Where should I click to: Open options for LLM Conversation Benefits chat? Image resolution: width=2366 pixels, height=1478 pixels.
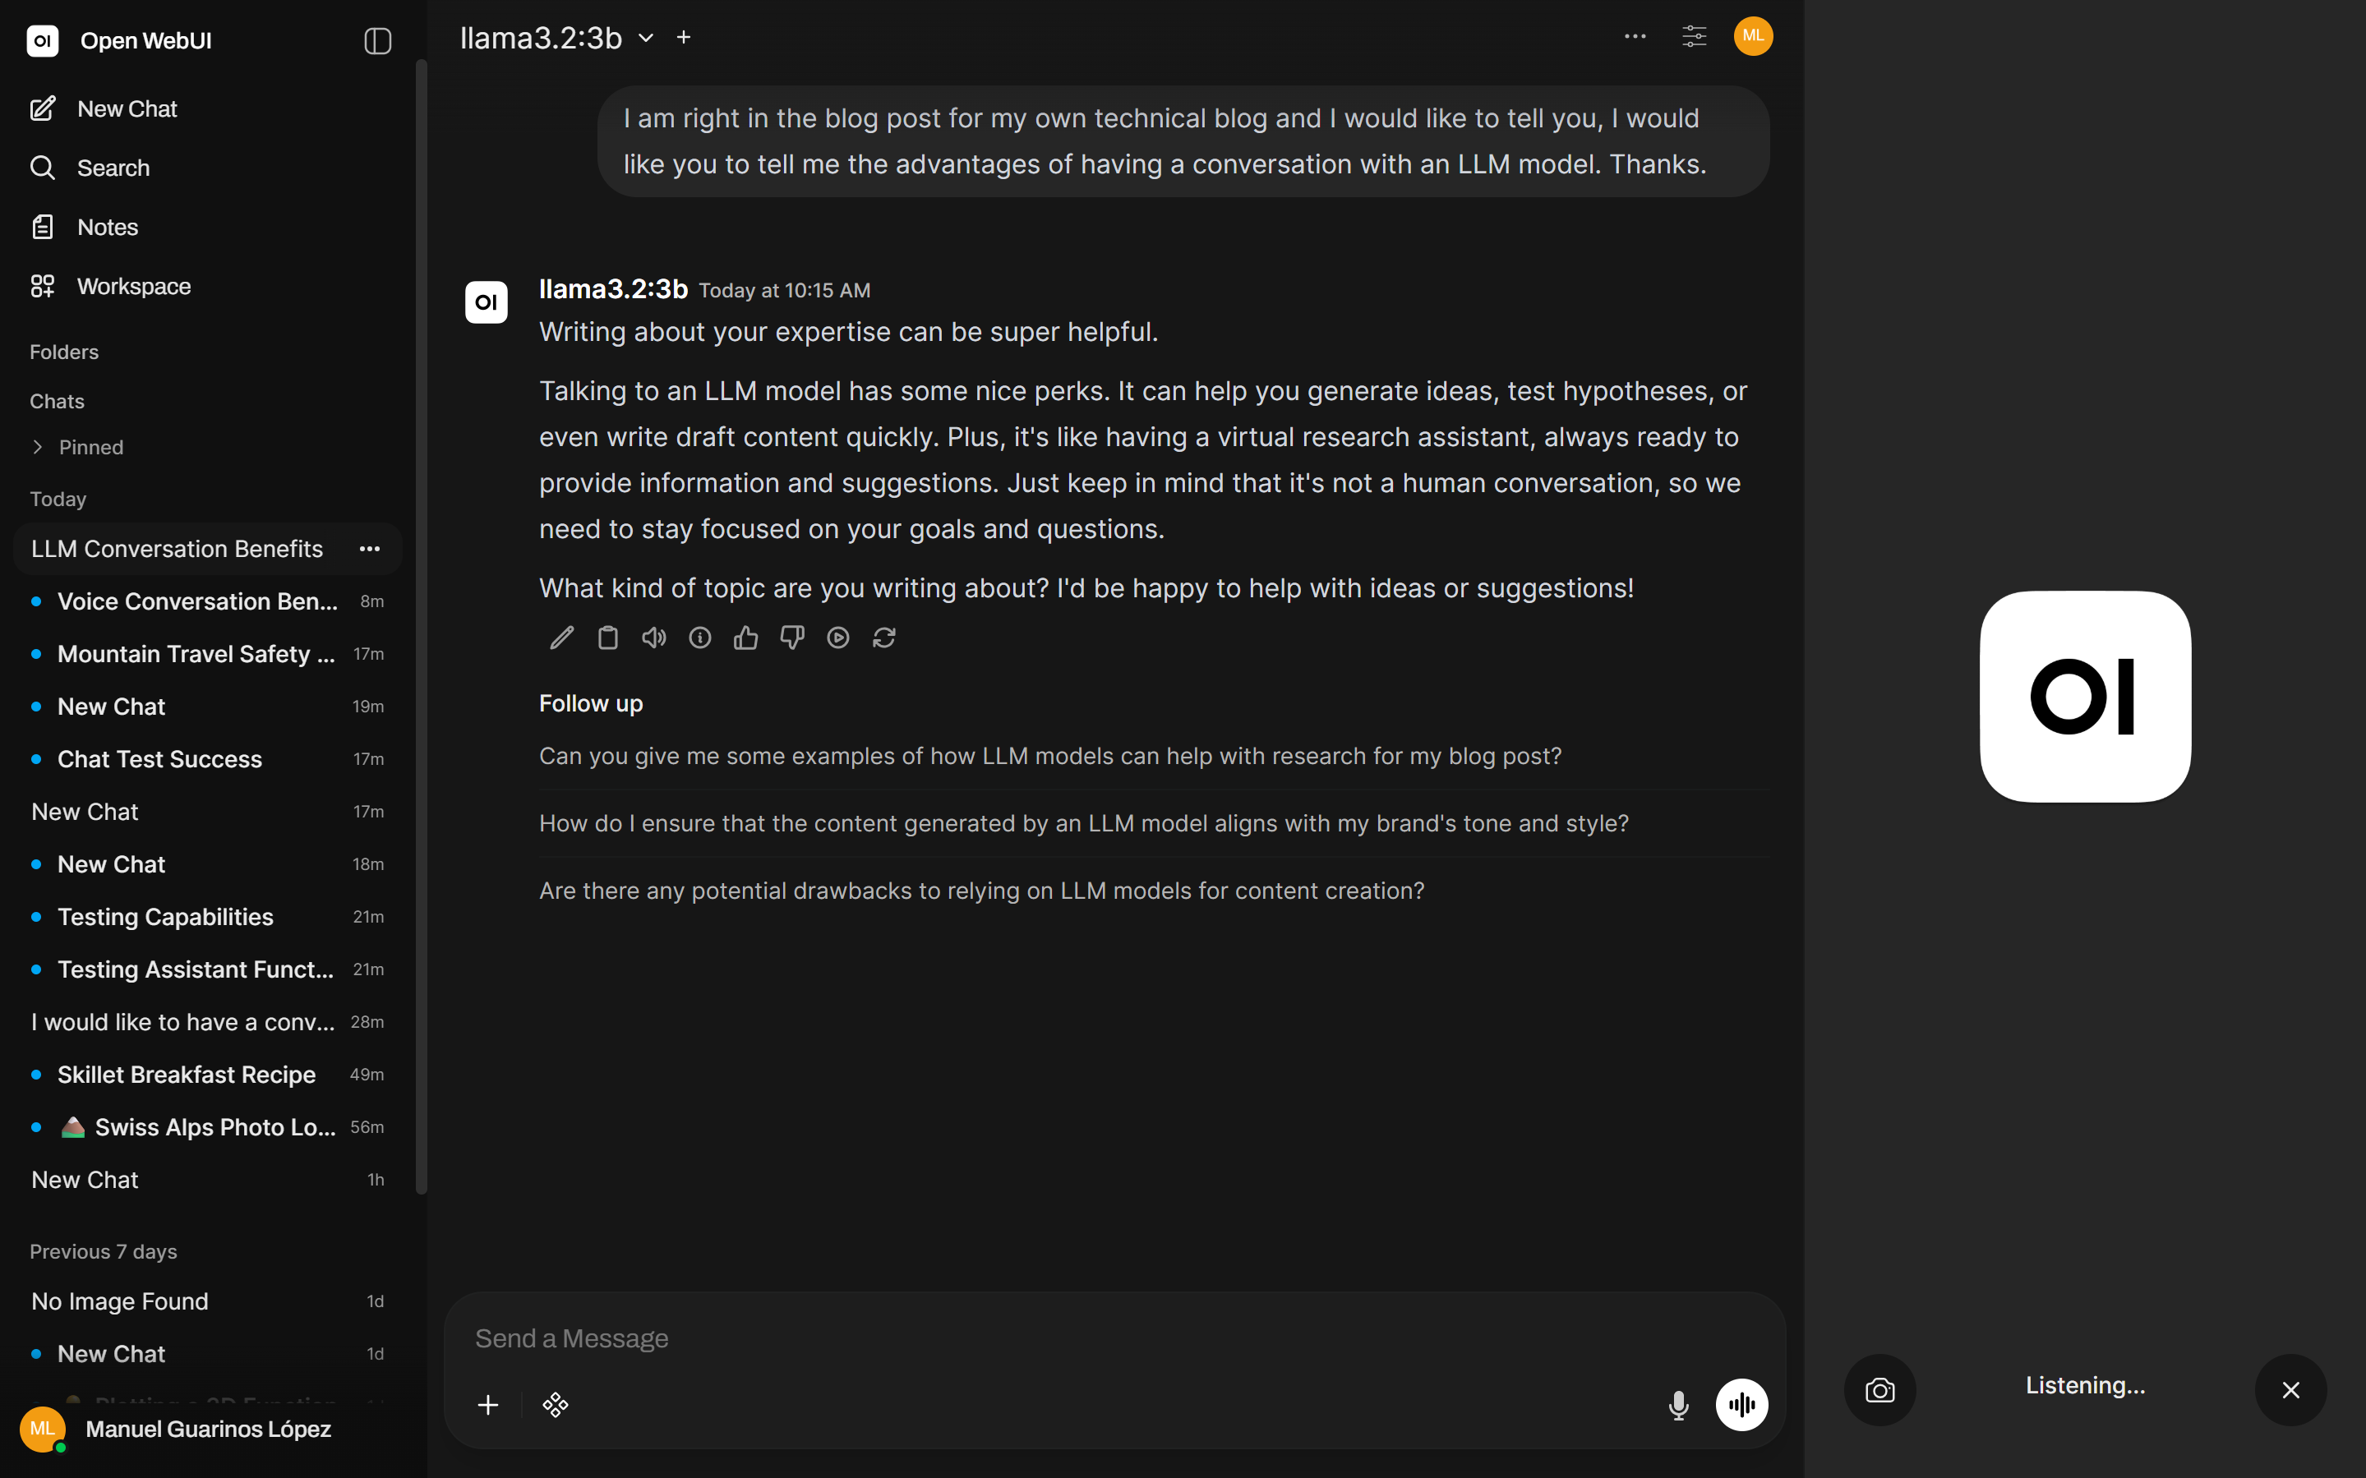coord(369,548)
